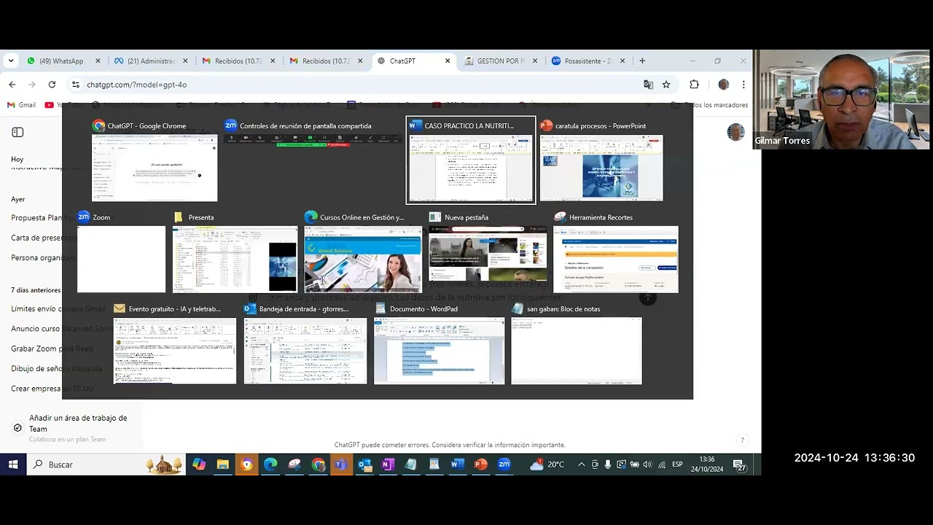Viewport: 933px width, 525px height.
Task: Open Copilot from the taskbar
Action: tap(199, 464)
